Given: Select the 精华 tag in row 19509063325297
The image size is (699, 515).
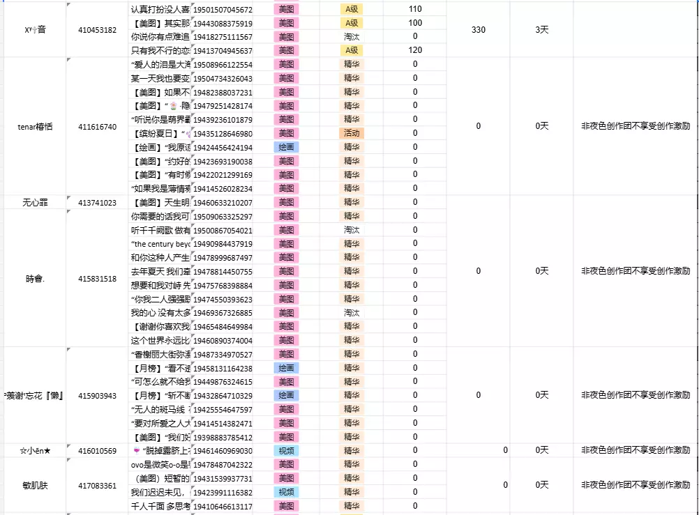Looking at the screenshot, I should (352, 216).
